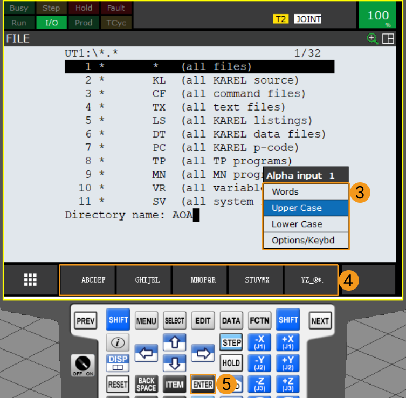Open the grid menu icon at bottom left

(x=30, y=280)
